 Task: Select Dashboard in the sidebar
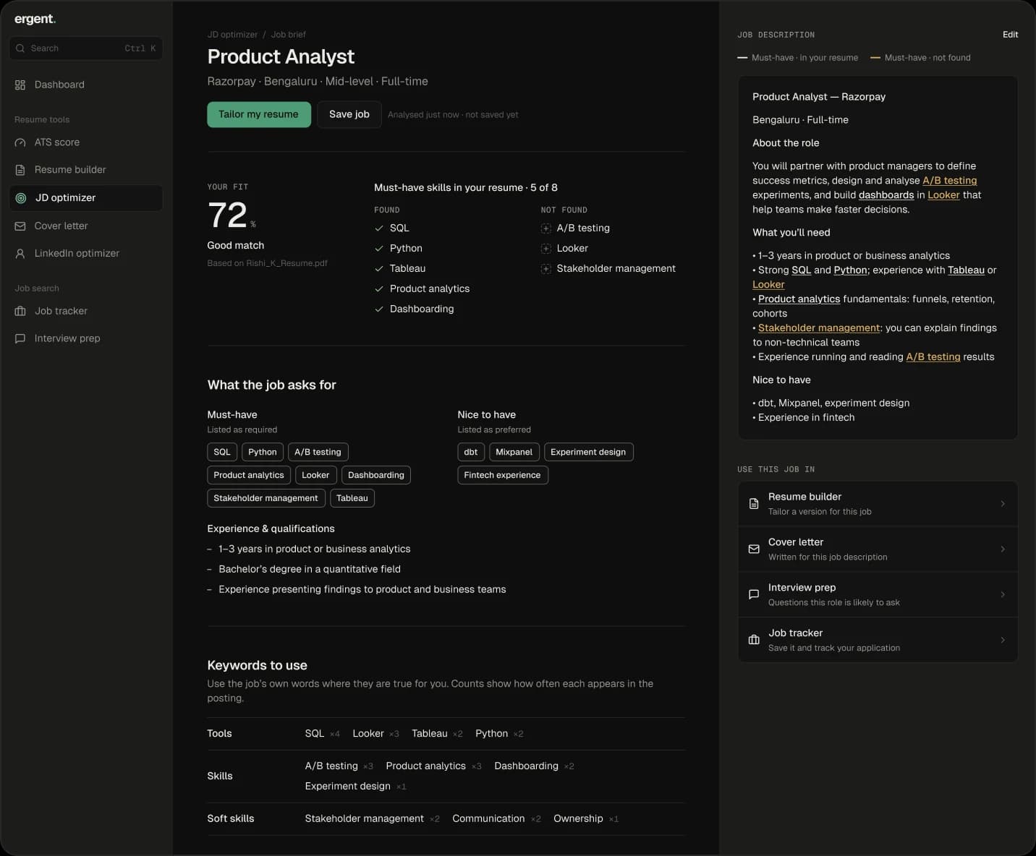pyautogui.click(x=86, y=85)
